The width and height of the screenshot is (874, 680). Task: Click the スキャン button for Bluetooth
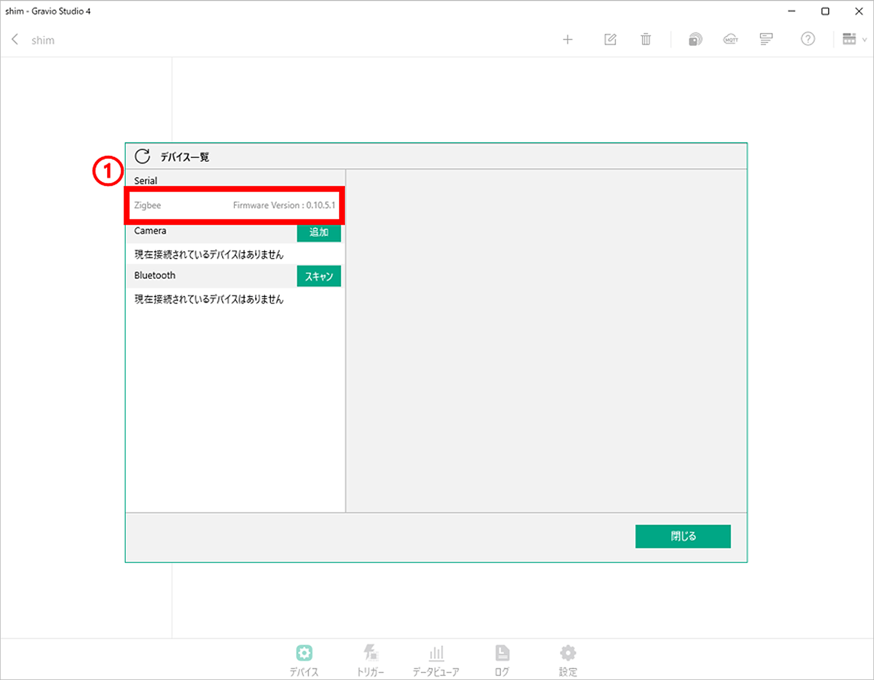point(319,277)
